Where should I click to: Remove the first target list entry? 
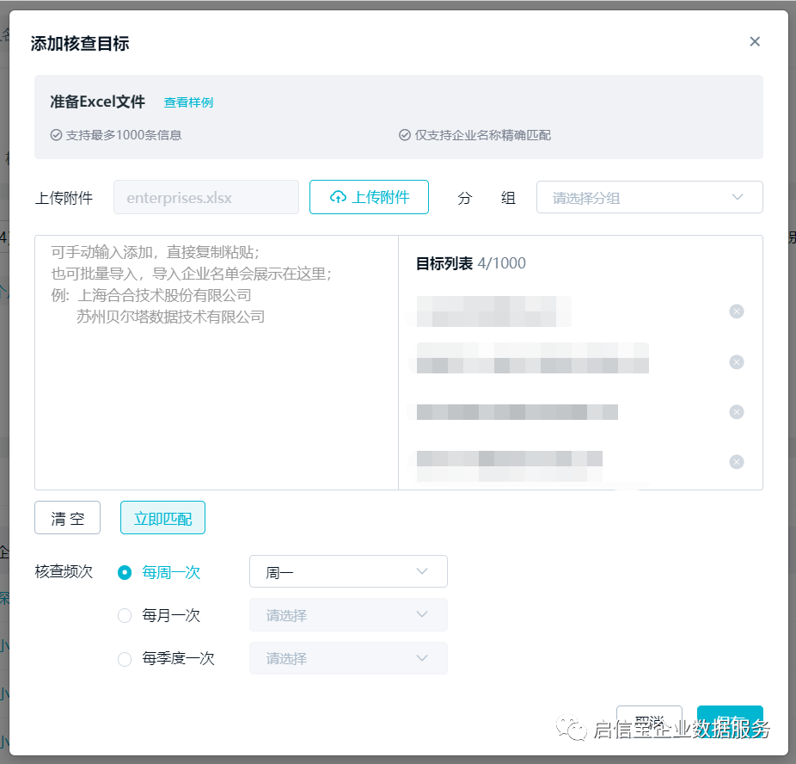[x=737, y=311]
